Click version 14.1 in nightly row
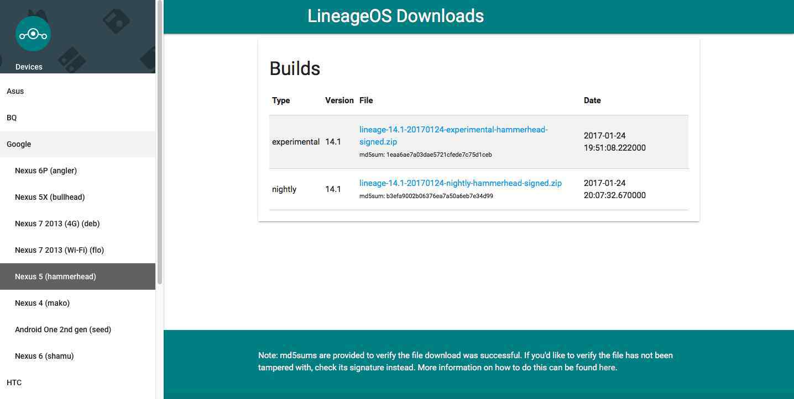Viewport: 794px width, 399px height. (x=333, y=189)
